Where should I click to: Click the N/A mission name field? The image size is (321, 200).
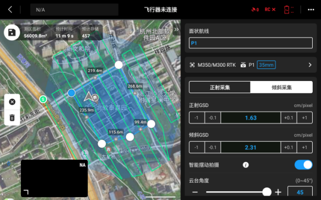(74, 9)
